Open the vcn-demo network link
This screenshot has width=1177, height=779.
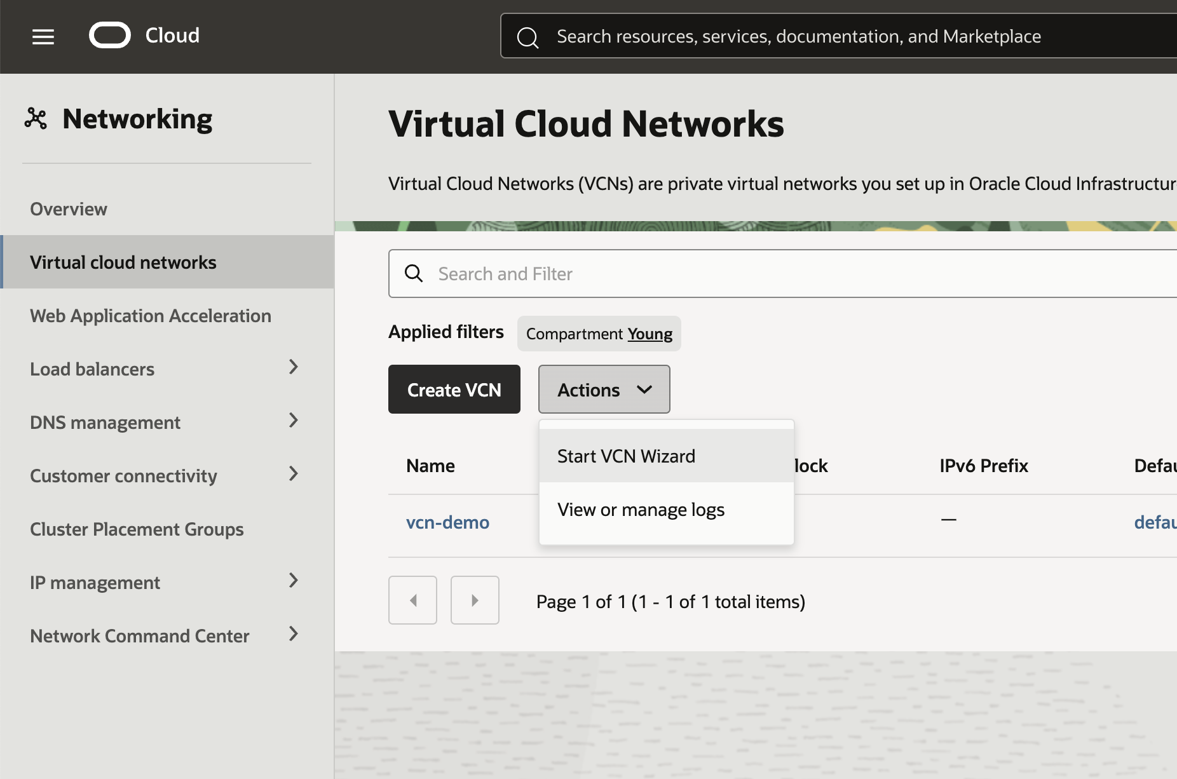point(447,522)
